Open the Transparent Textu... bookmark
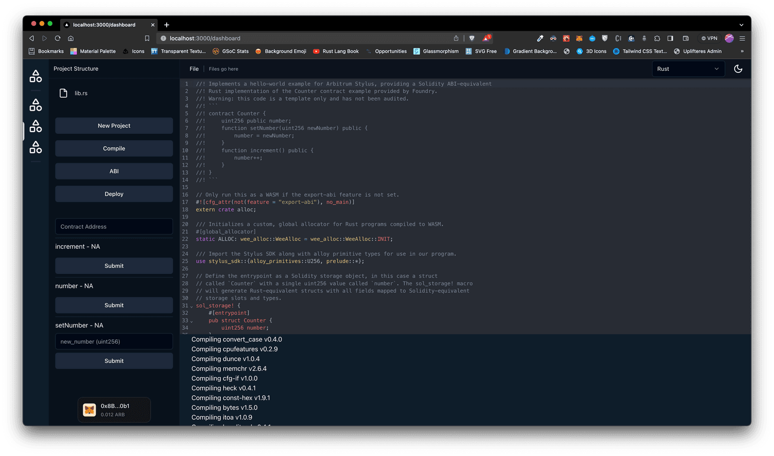This screenshot has width=774, height=456. point(178,51)
